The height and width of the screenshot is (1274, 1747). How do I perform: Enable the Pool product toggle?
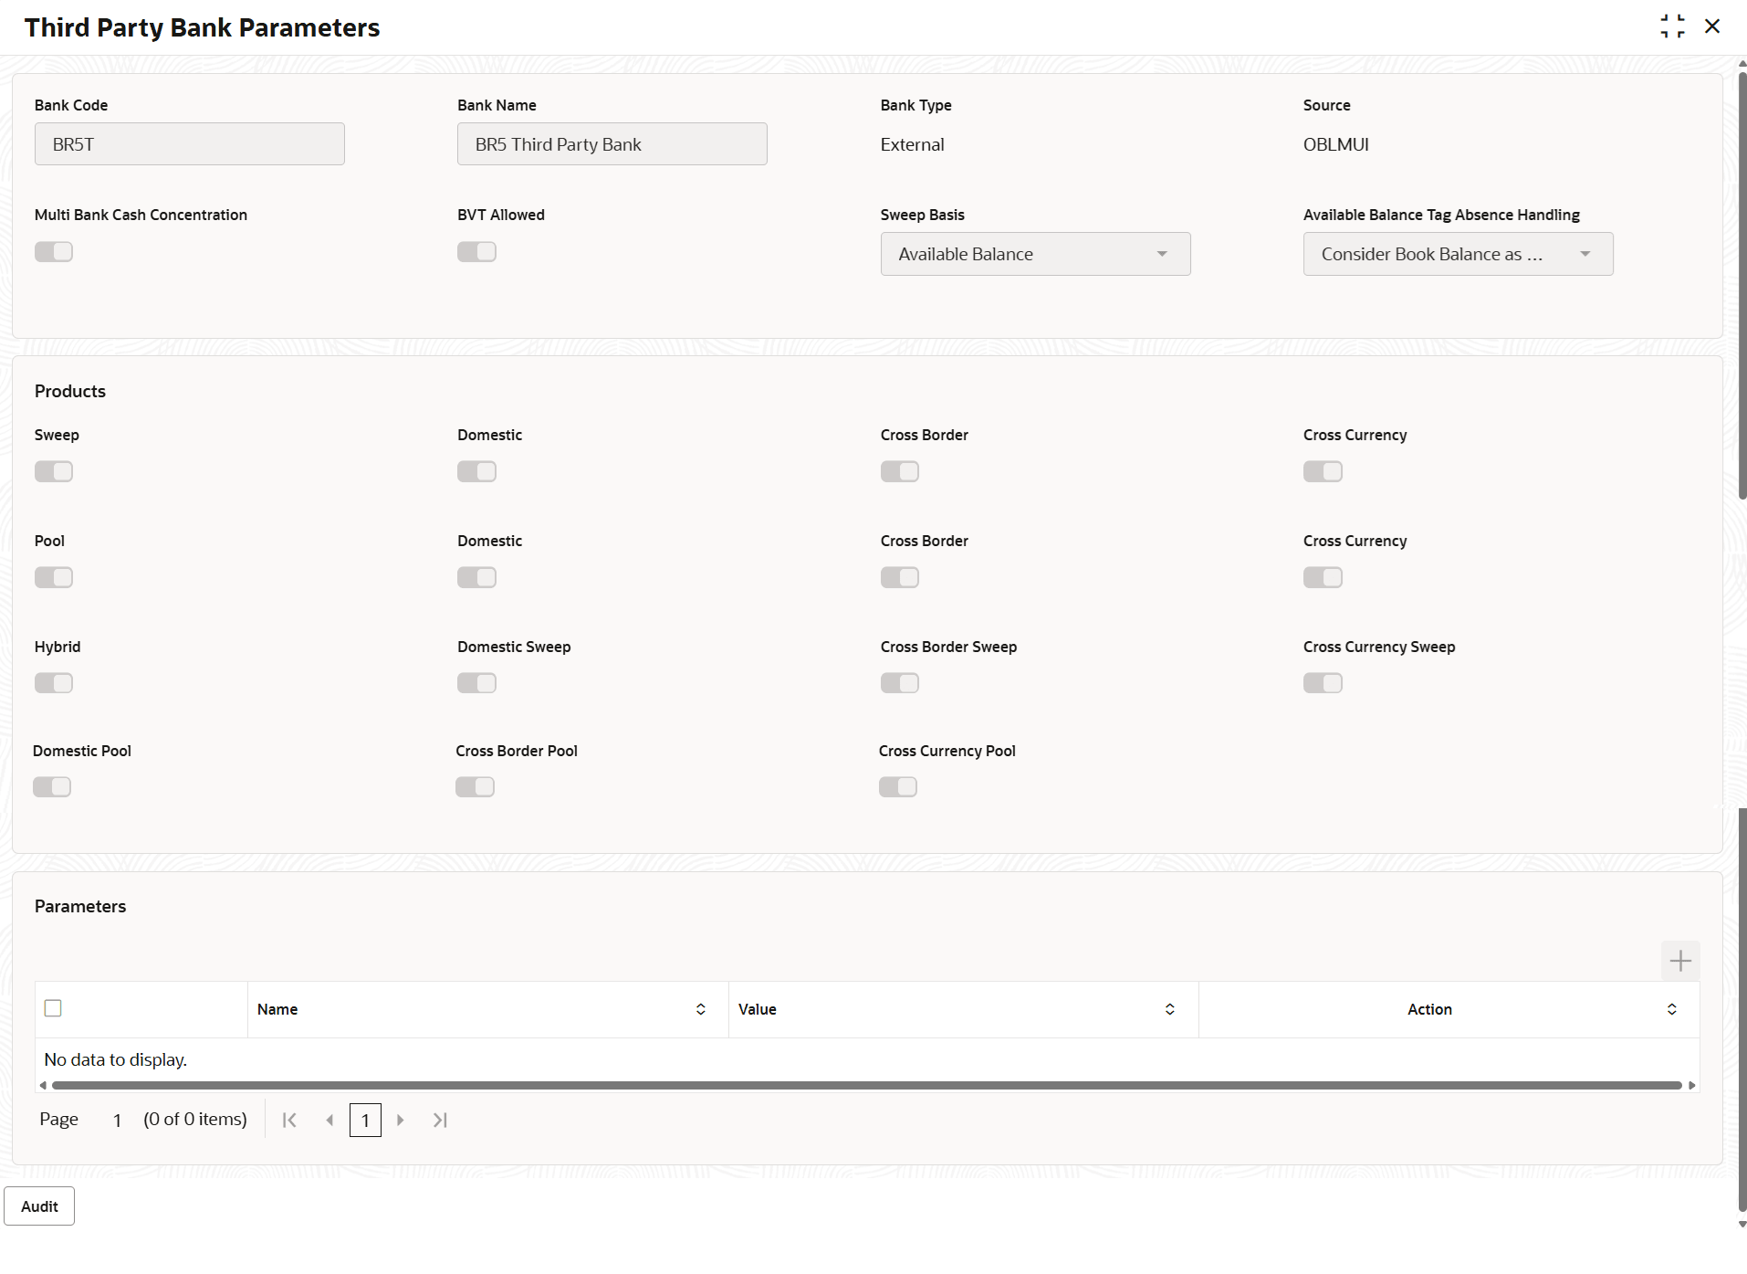point(54,578)
